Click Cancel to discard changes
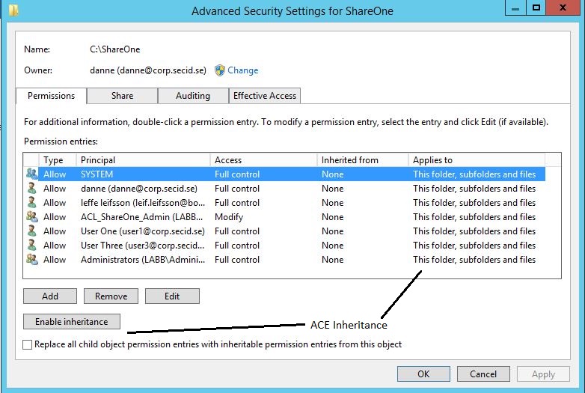This screenshot has height=393, width=585. point(483,374)
